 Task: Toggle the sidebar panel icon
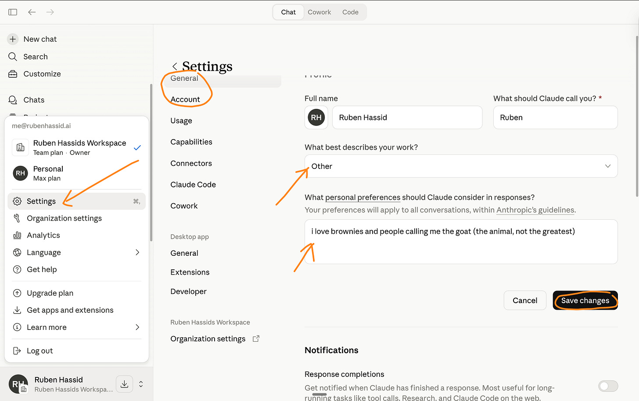click(x=13, y=12)
